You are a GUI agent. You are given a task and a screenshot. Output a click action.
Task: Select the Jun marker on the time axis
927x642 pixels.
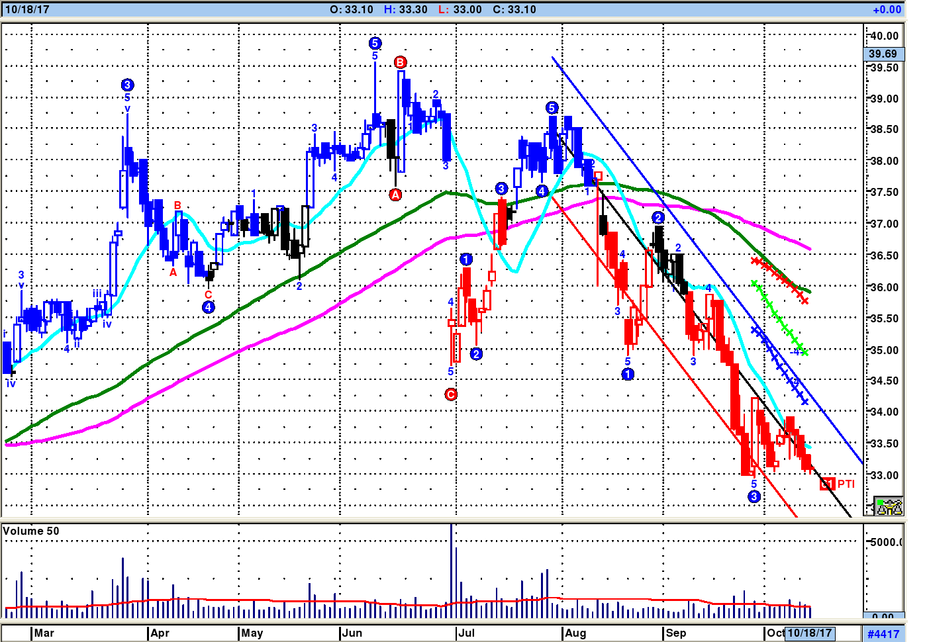[x=352, y=633]
